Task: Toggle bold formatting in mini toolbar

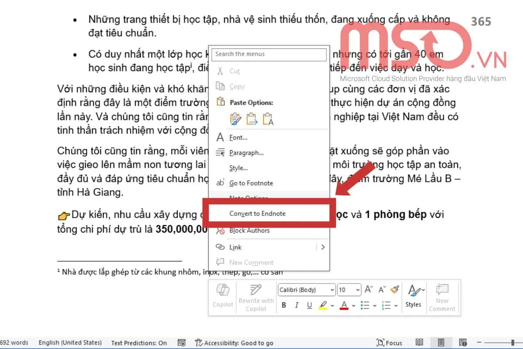Action: pyautogui.click(x=284, y=305)
